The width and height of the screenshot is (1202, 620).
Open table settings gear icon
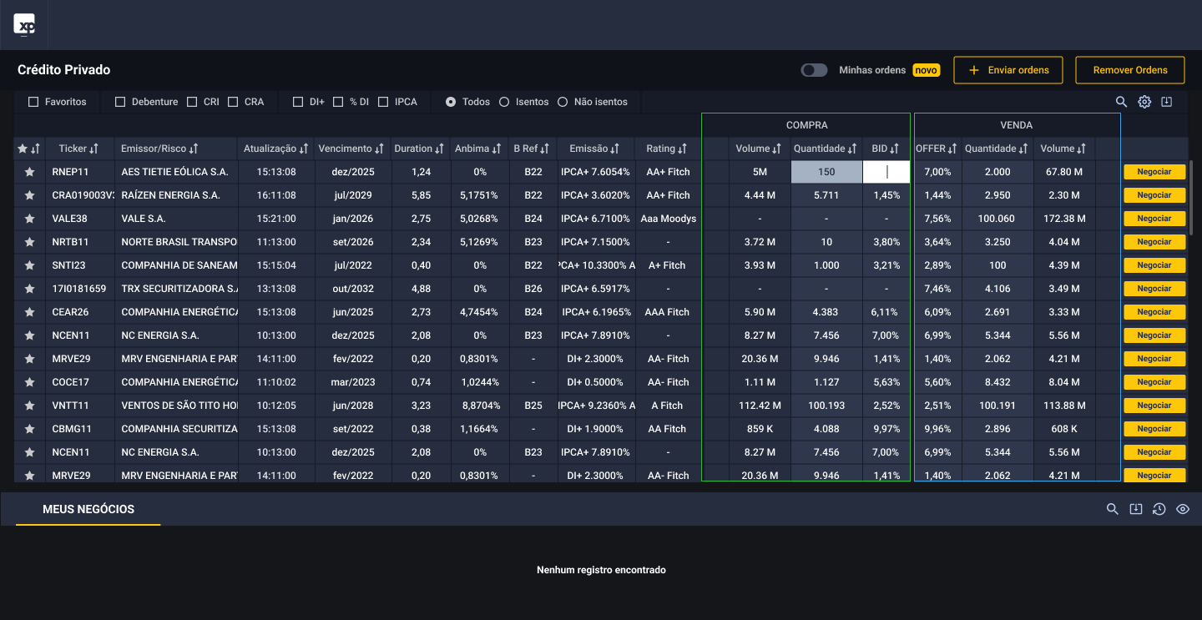coord(1144,102)
